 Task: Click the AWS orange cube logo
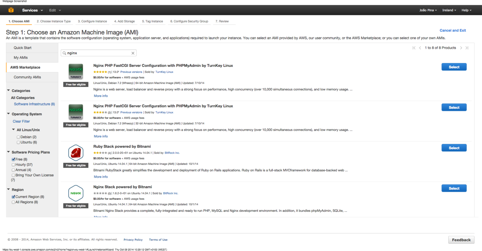pos(11,10)
